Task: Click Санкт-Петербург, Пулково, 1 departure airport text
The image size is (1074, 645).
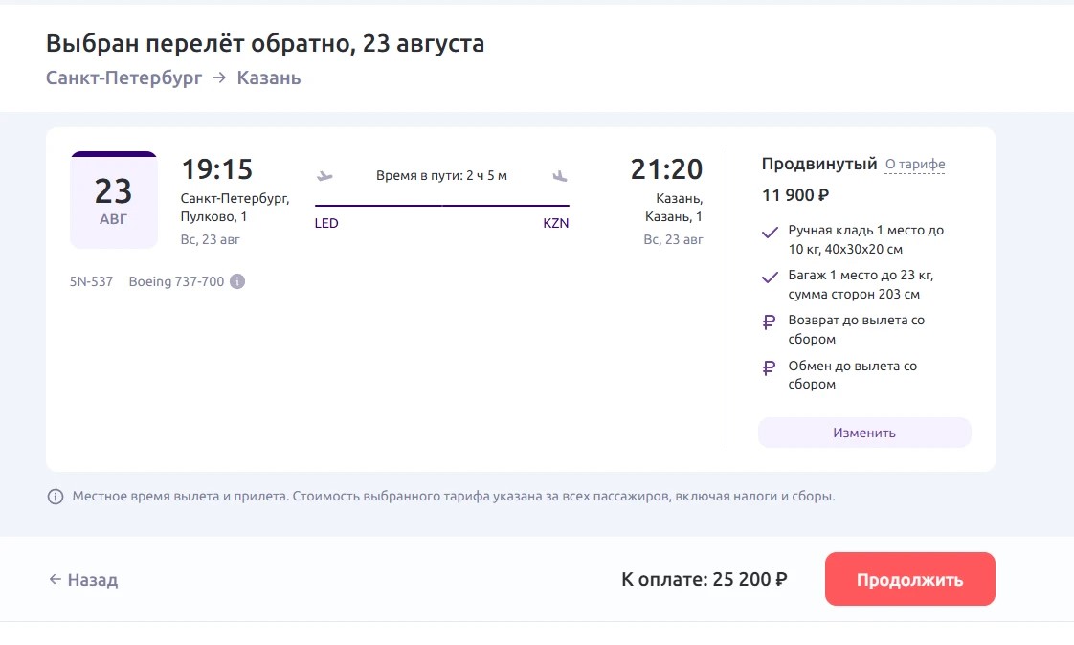Action: (x=235, y=208)
